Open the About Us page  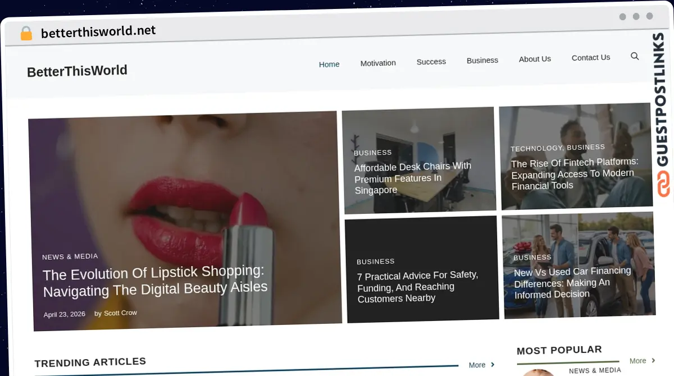tap(535, 59)
